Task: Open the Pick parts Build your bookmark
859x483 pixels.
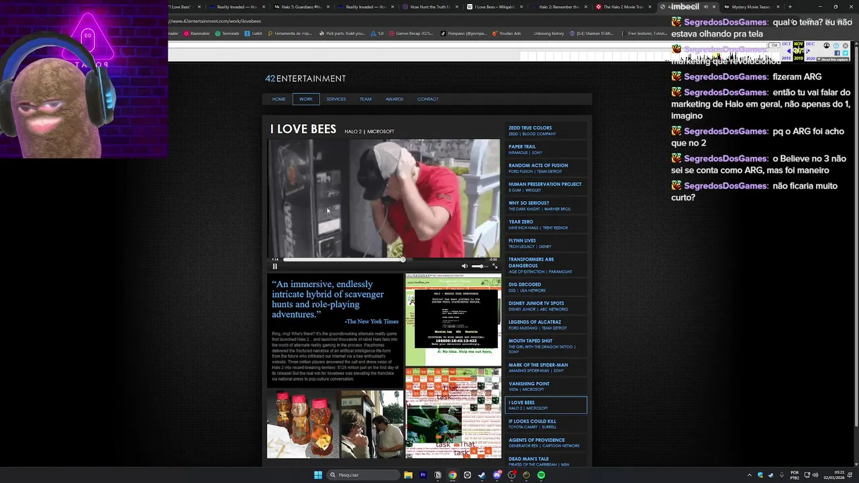Action: click(342, 34)
